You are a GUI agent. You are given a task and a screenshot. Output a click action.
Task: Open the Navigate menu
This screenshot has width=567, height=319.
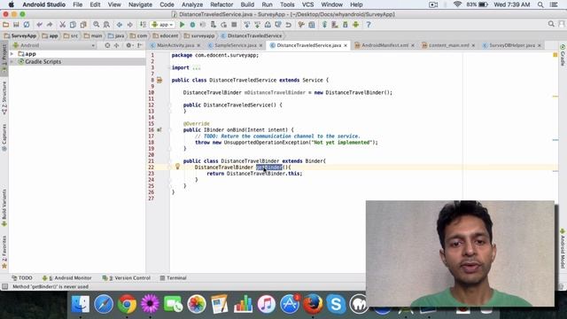coord(140,4)
